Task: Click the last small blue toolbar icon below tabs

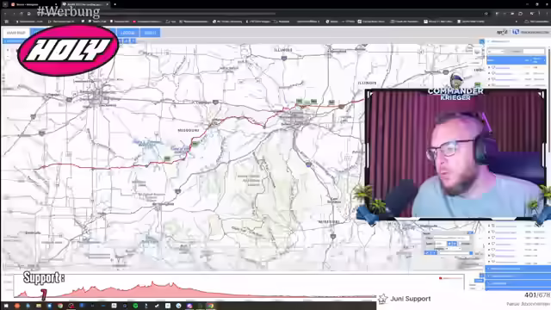Action: pyautogui.click(x=133, y=41)
